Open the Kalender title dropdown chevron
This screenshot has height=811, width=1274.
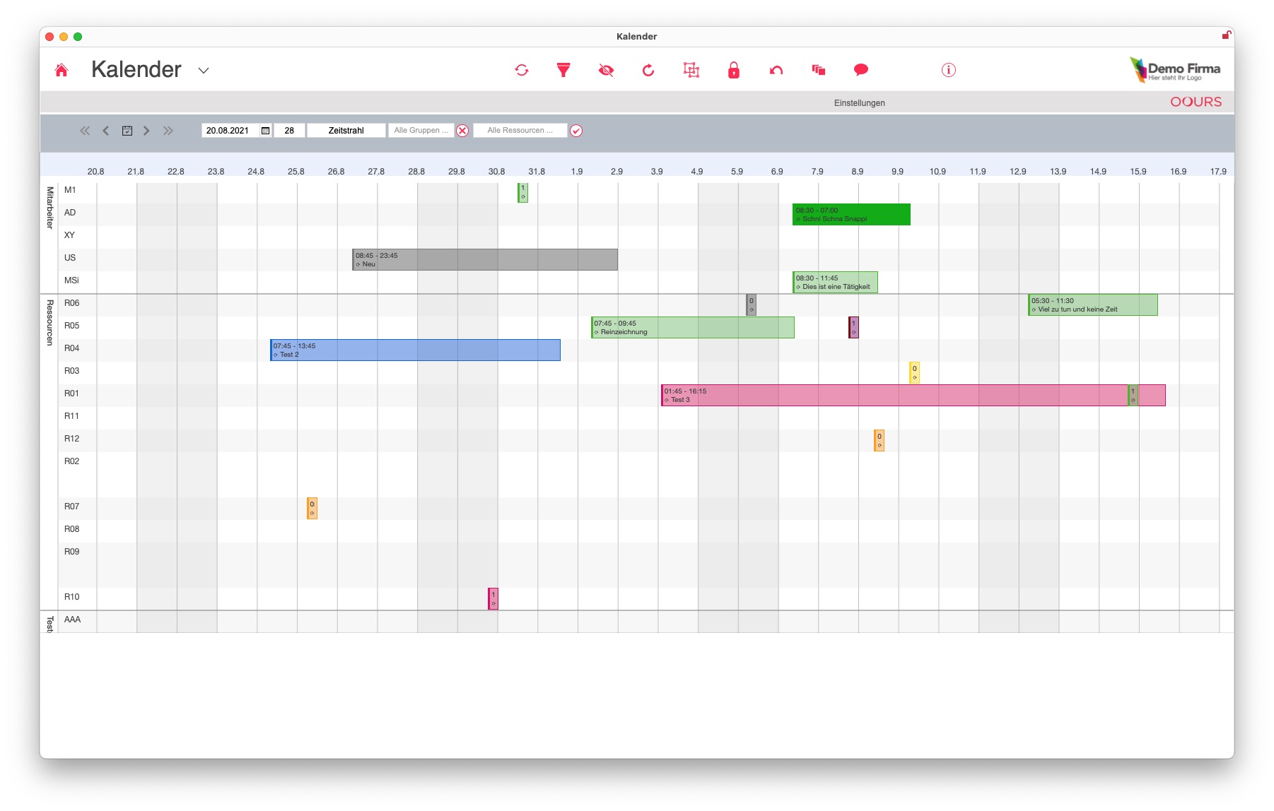(204, 71)
